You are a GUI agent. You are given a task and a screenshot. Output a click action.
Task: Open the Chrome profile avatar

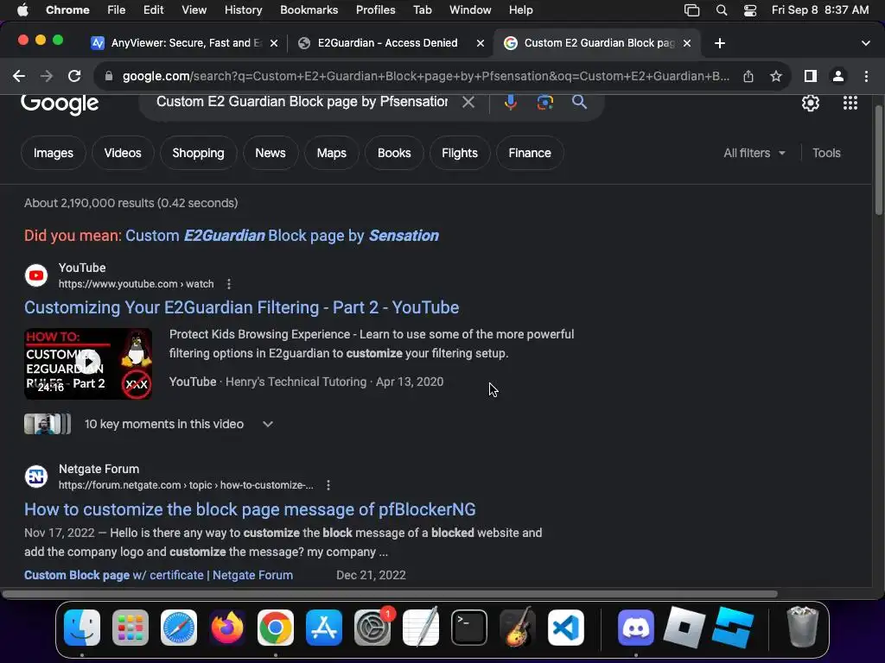pyautogui.click(x=838, y=76)
